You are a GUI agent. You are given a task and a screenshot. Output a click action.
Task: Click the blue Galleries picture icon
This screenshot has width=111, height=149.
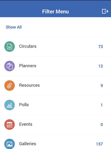click(x=10, y=144)
